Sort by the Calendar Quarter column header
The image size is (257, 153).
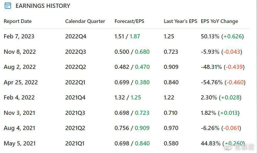pos(85,21)
